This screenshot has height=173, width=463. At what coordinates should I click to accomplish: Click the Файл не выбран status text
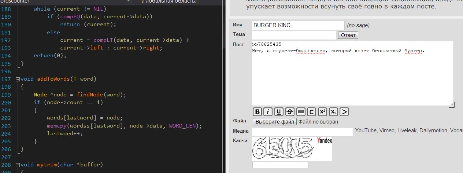pos(318,122)
